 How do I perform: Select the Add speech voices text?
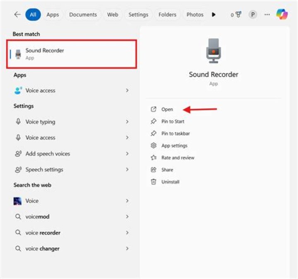(x=48, y=154)
